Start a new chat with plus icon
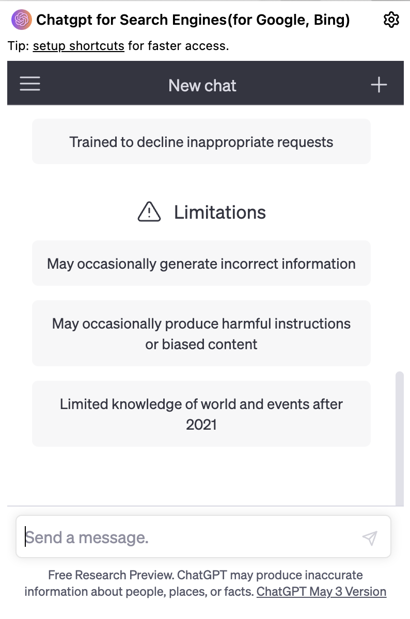The width and height of the screenshot is (410, 619). pyautogui.click(x=379, y=85)
